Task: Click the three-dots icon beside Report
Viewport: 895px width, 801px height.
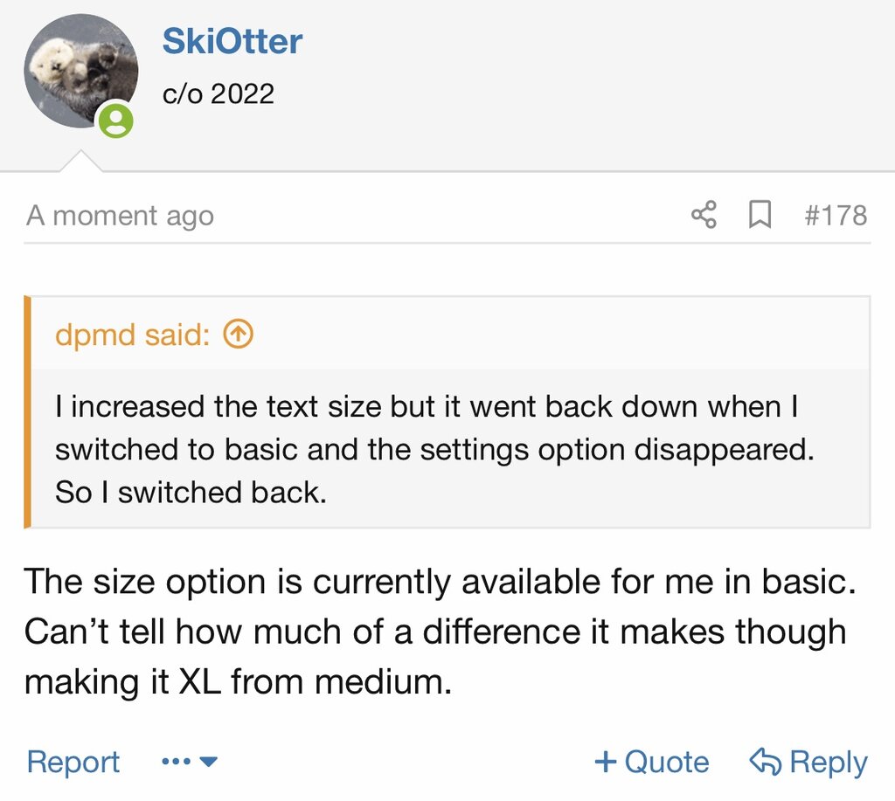Action: coord(177,762)
